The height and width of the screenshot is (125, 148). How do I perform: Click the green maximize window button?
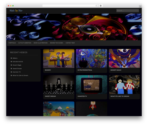tap(13, 6)
